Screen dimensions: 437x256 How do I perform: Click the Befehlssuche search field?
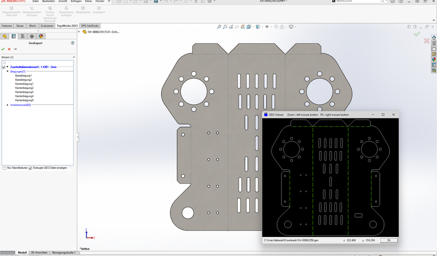[x=358, y=1]
